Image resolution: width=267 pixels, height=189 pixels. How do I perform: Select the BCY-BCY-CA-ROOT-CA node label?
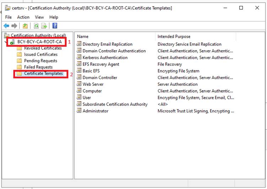[39, 42]
